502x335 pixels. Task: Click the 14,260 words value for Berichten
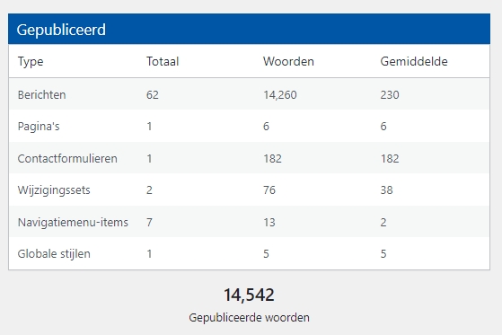pos(280,95)
